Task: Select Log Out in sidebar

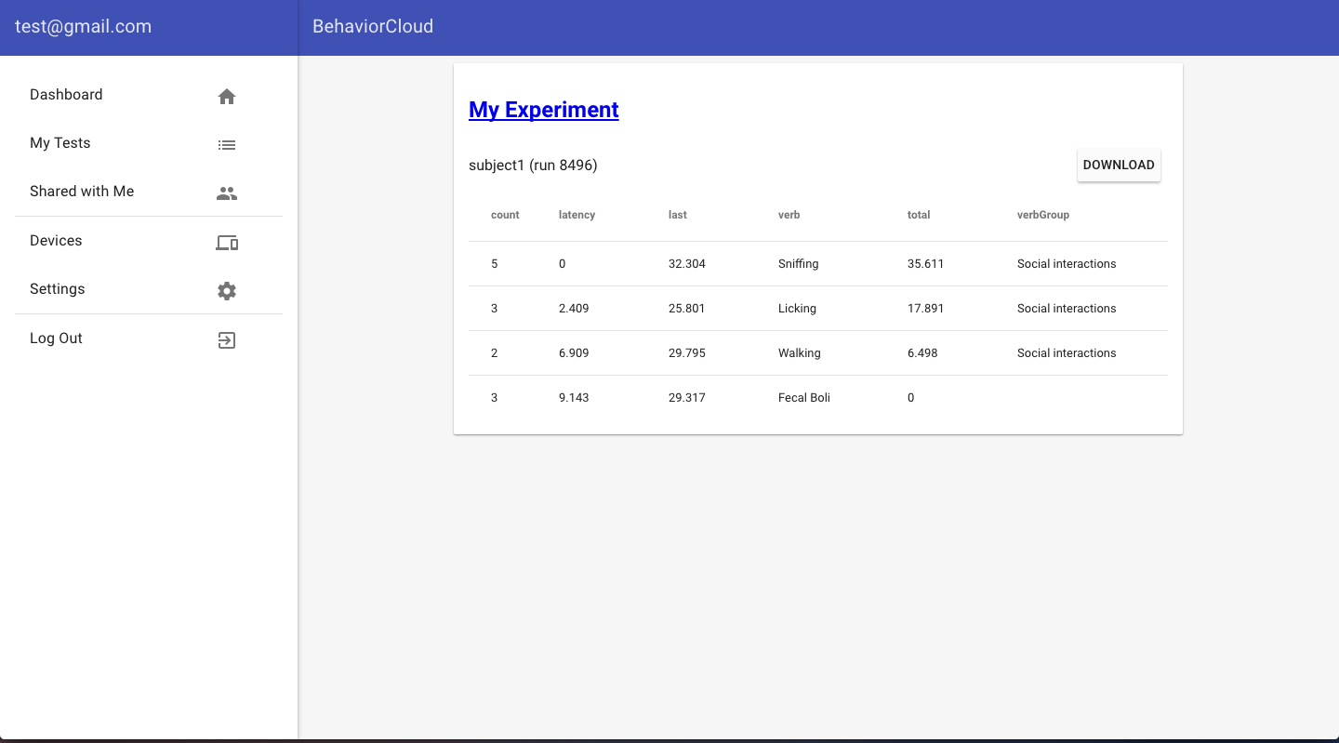Action: pyautogui.click(x=149, y=338)
